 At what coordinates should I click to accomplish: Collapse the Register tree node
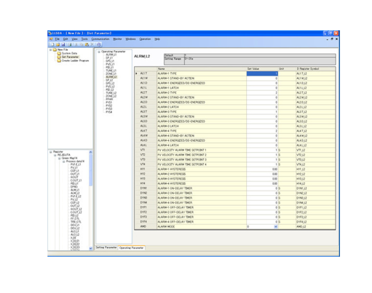tap(50, 152)
